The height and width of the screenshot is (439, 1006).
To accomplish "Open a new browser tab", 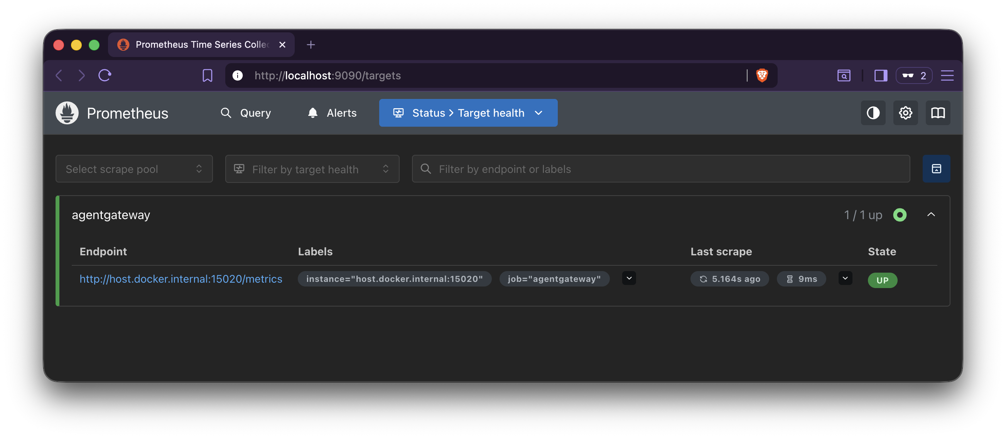I will click(311, 44).
